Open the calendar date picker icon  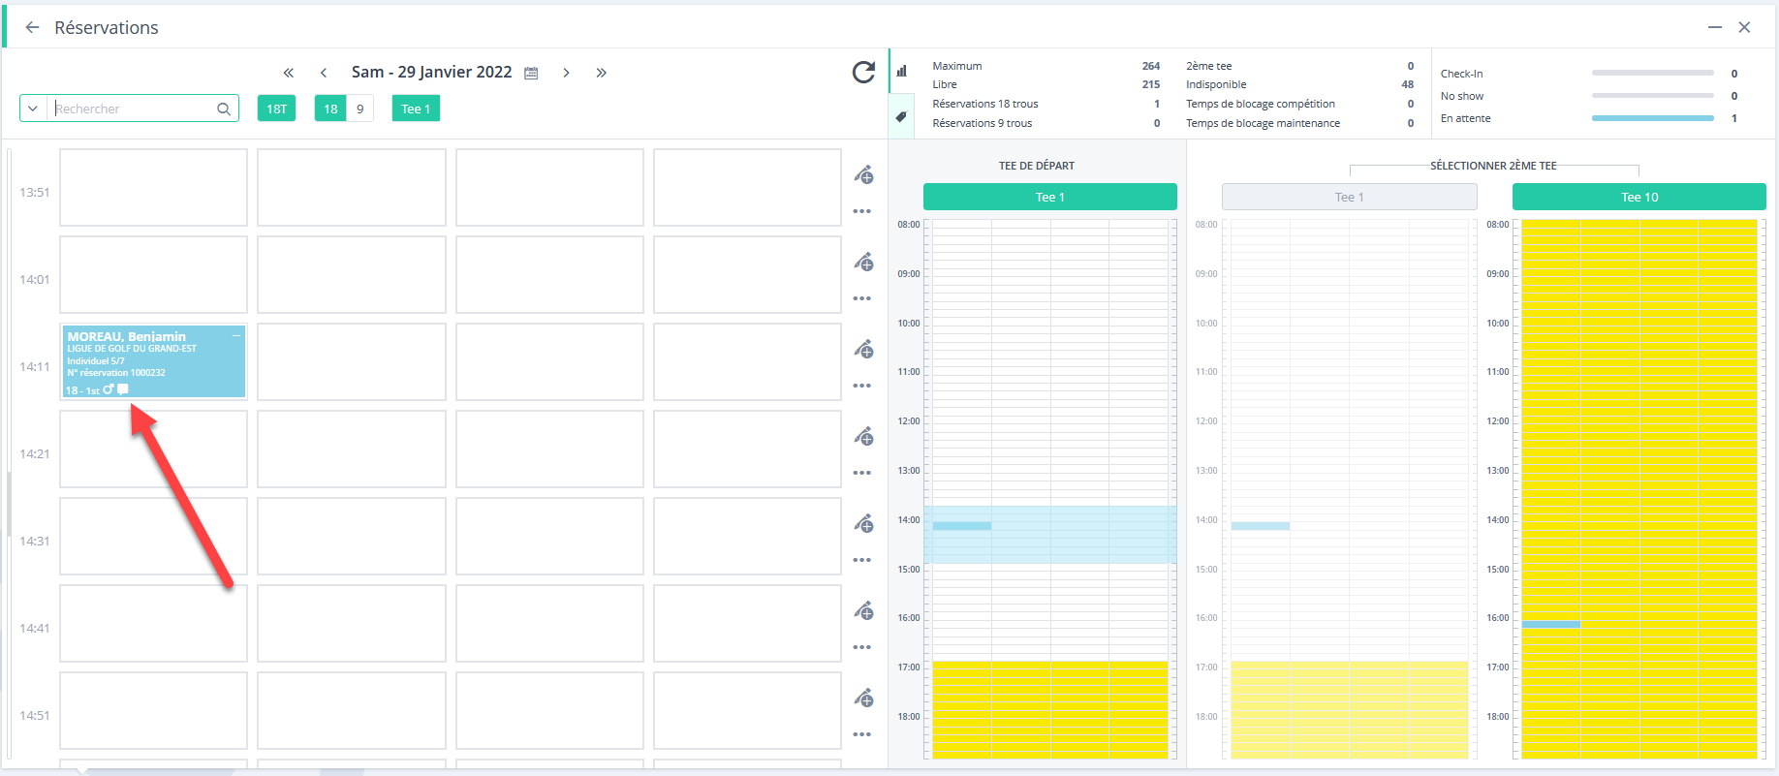531,73
